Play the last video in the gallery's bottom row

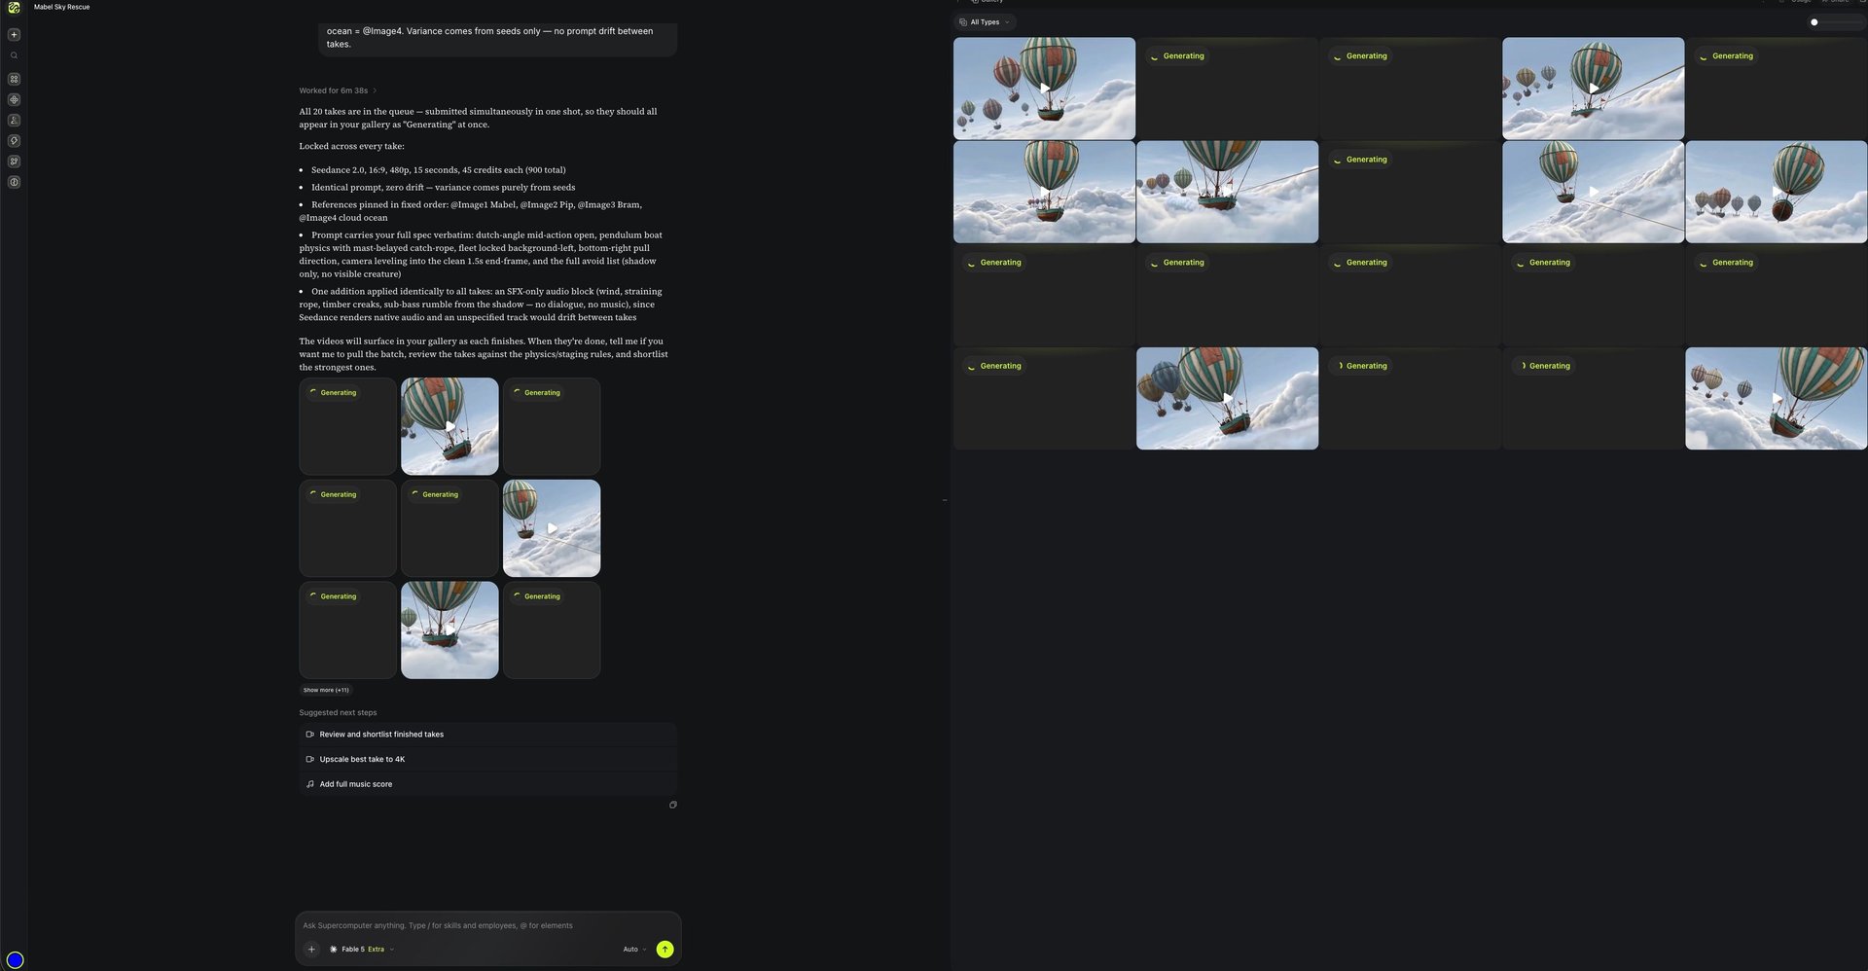point(1776,399)
